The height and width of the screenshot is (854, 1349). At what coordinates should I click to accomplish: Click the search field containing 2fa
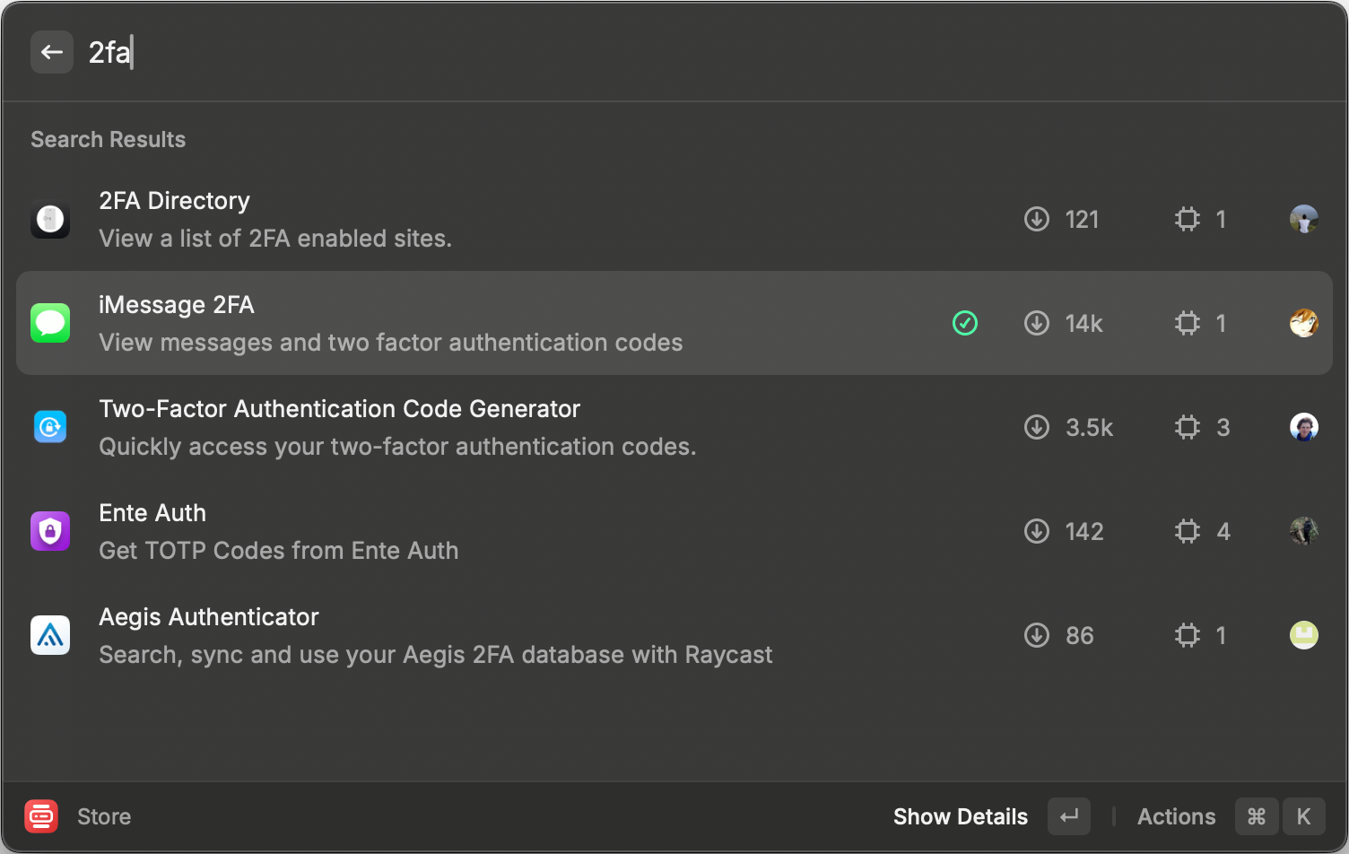(x=700, y=52)
